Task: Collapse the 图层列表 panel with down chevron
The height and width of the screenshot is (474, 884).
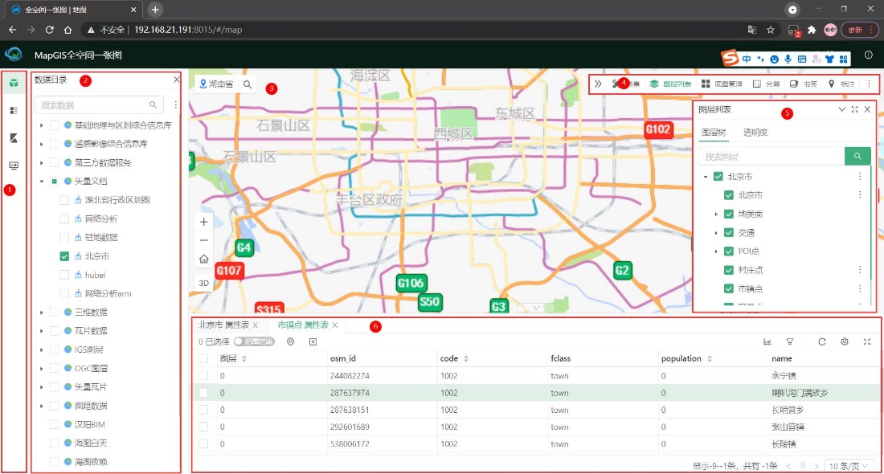Action: tap(841, 109)
